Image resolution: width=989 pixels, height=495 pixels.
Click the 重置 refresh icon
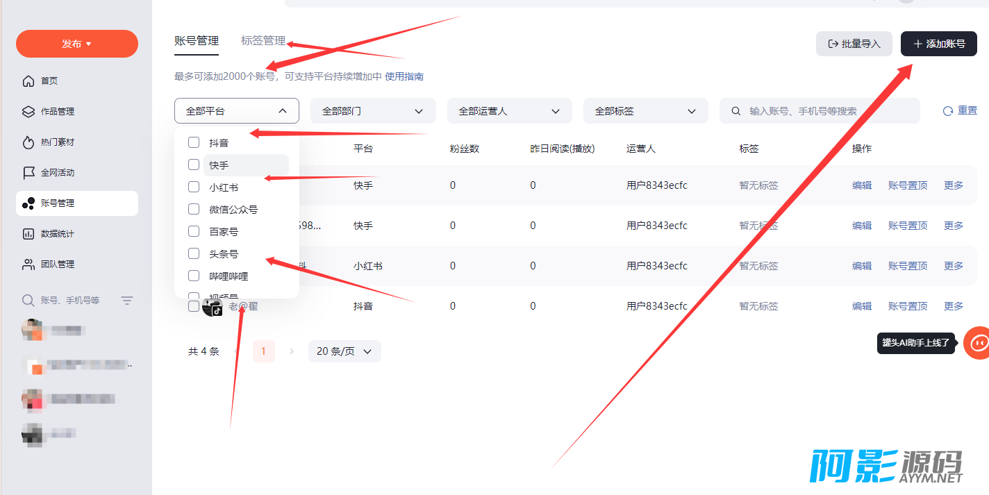tap(948, 111)
